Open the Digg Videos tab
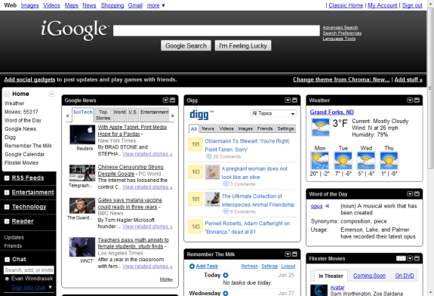Viewport: 434px width, 296px height. (226, 128)
